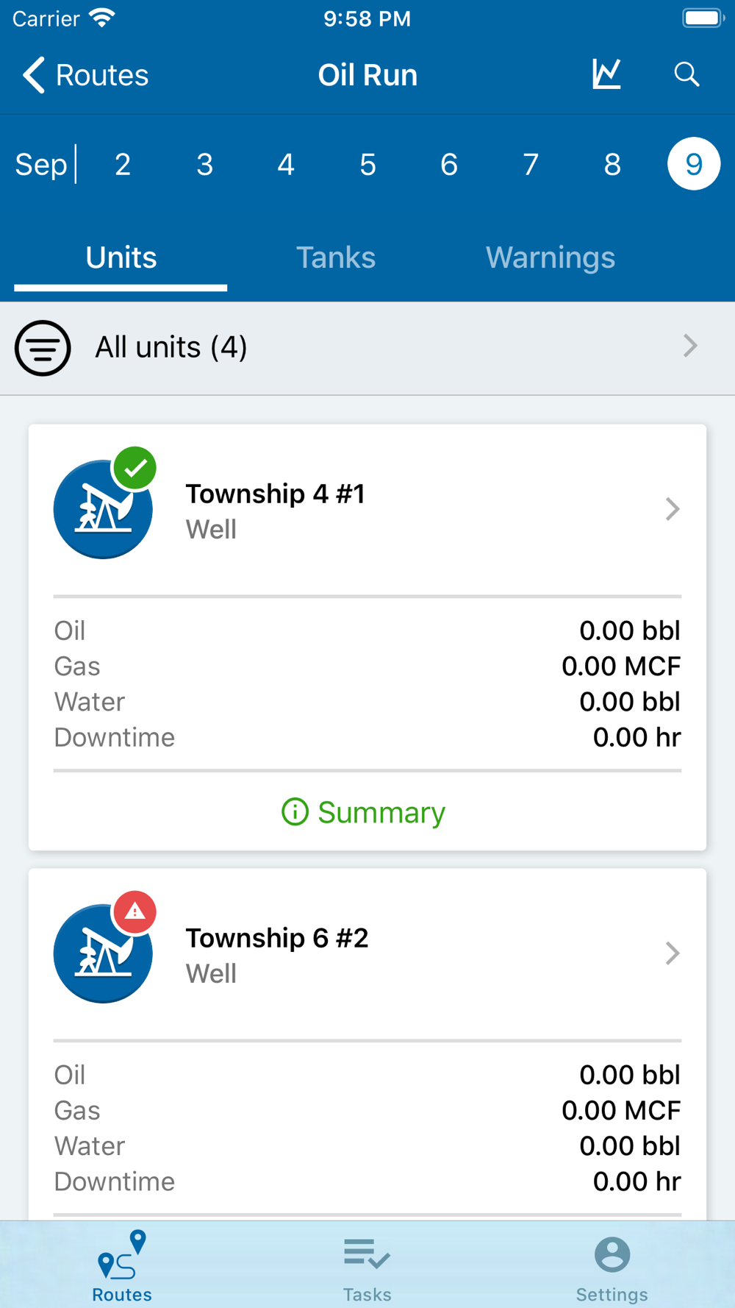Switch to the Tanks tab
This screenshot has height=1308, width=735.
336,257
